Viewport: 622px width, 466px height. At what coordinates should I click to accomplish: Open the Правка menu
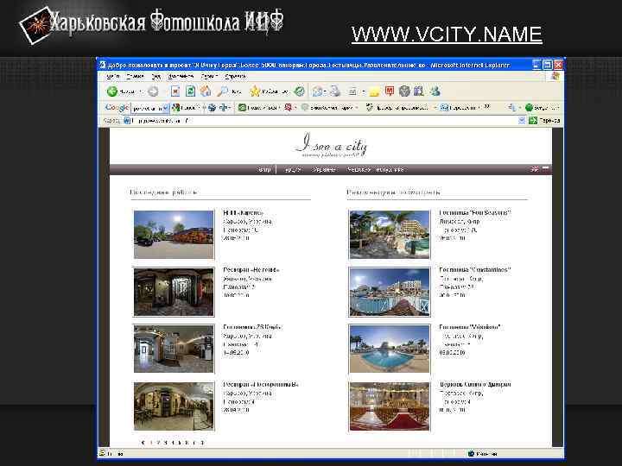[135, 76]
